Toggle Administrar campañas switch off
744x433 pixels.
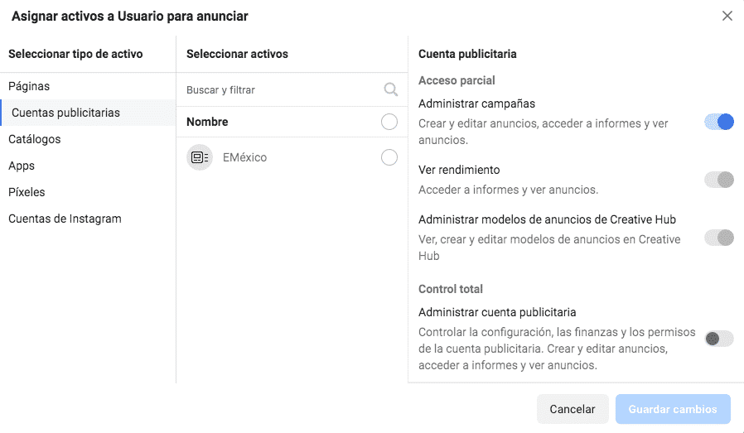[x=719, y=122]
